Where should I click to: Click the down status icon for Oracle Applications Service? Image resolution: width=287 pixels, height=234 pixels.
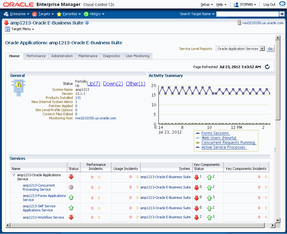pyautogui.click(x=71, y=177)
